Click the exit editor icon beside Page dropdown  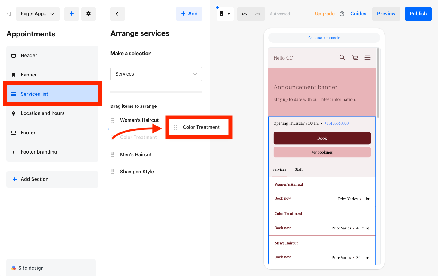click(x=9, y=14)
